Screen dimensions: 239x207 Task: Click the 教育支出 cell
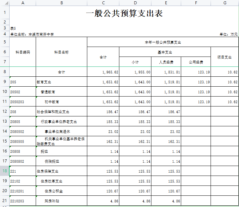[61, 82]
